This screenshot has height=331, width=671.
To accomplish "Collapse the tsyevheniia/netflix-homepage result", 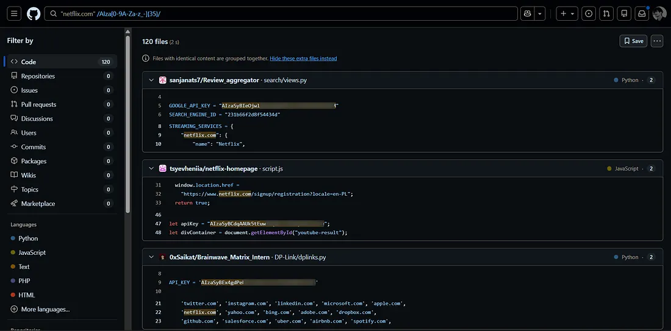I will (151, 168).
